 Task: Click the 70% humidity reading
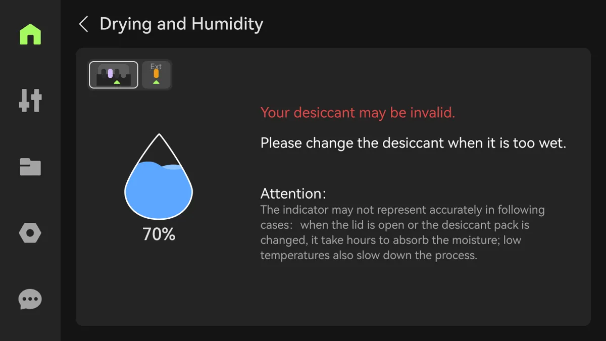159,234
